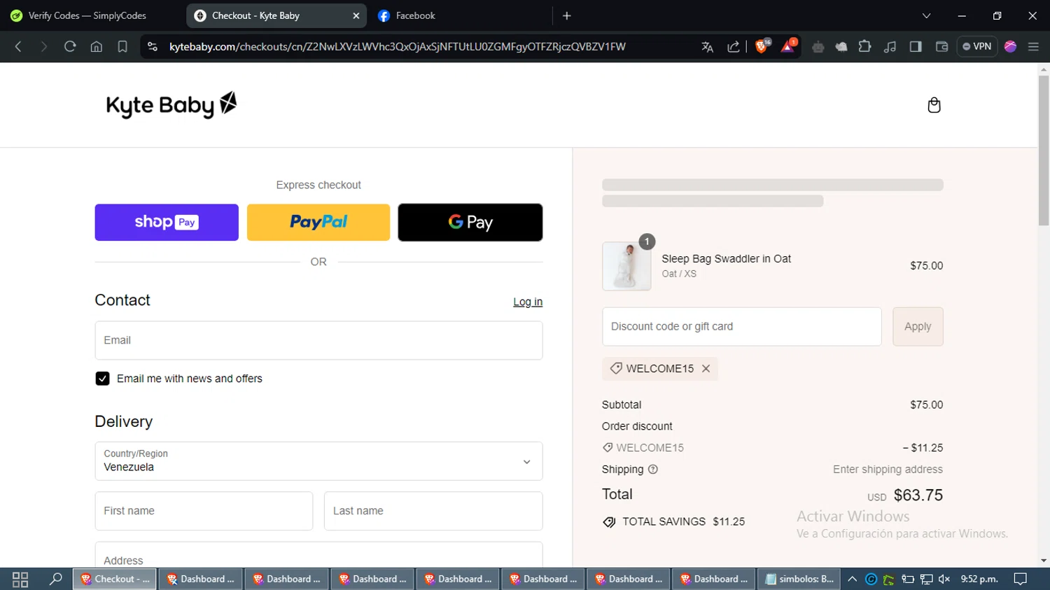
Task: Open Brave Shields lion icon
Action: point(762,47)
